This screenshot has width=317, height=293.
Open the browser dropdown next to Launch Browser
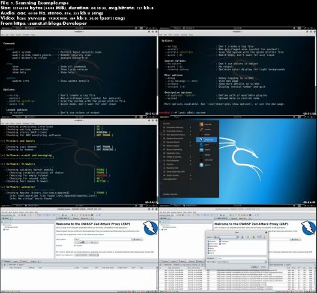click(x=94, y=255)
